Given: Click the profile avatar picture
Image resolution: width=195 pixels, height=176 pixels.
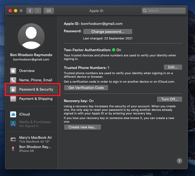Looking at the screenshot, I should click(31, 36).
